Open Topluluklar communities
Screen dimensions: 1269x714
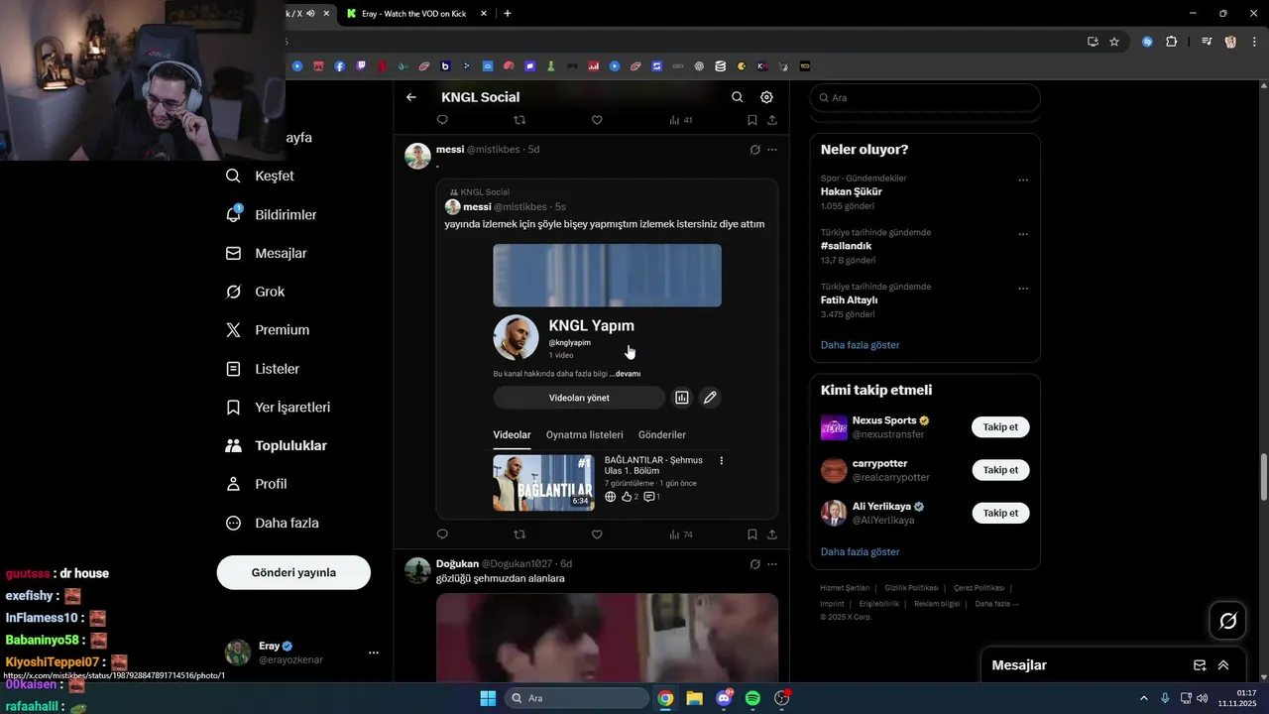pos(277,446)
